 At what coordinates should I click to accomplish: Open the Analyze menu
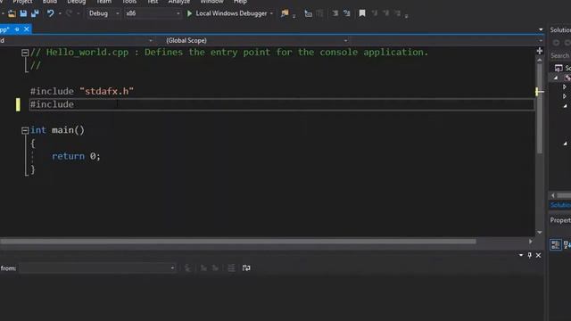pos(179,2)
